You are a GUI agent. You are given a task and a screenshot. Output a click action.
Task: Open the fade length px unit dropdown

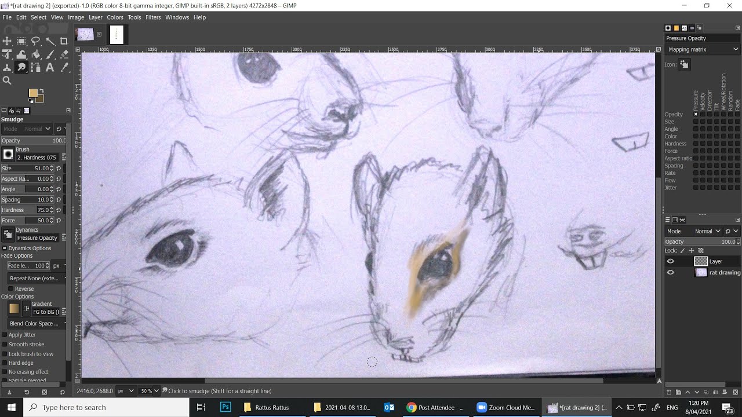tap(59, 265)
